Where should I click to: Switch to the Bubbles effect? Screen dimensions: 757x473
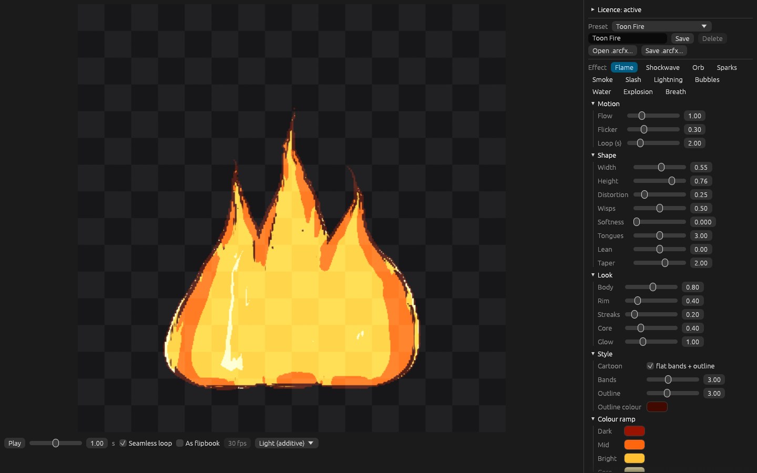click(707, 79)
